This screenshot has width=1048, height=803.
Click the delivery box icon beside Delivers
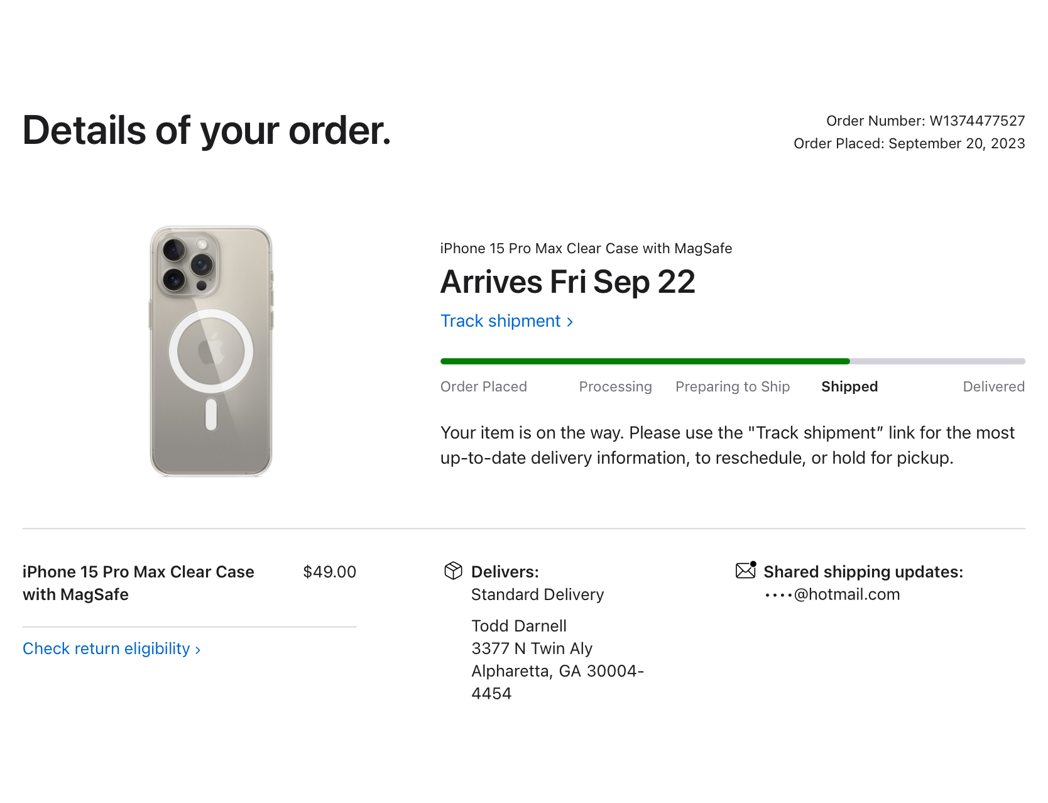tap(453, 571)
